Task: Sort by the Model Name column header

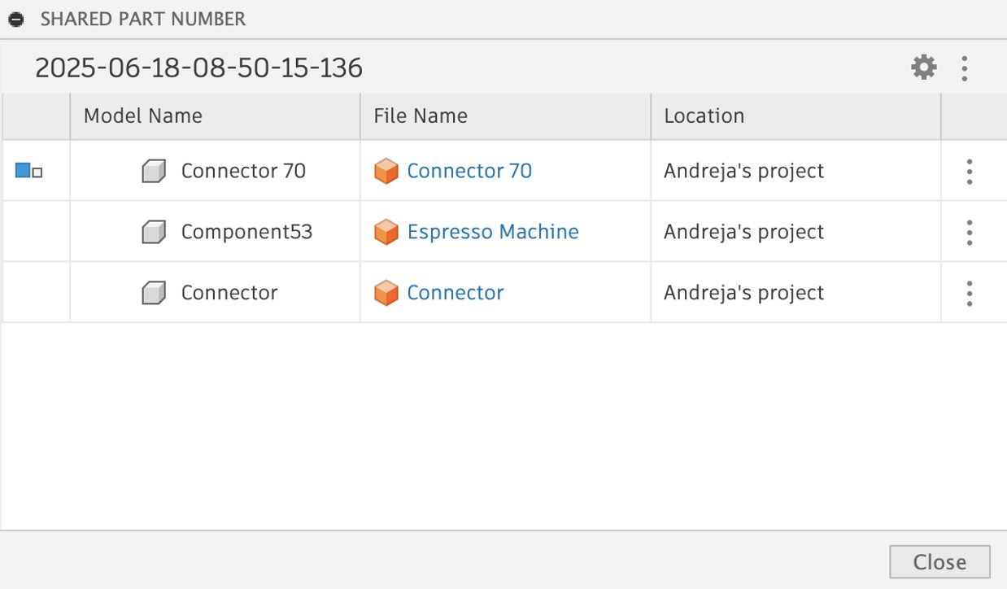Action: pos(143,116)
